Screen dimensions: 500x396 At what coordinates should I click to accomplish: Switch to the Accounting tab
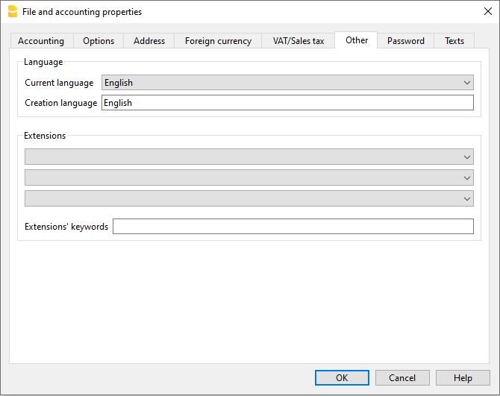click(x=41, y=41)
